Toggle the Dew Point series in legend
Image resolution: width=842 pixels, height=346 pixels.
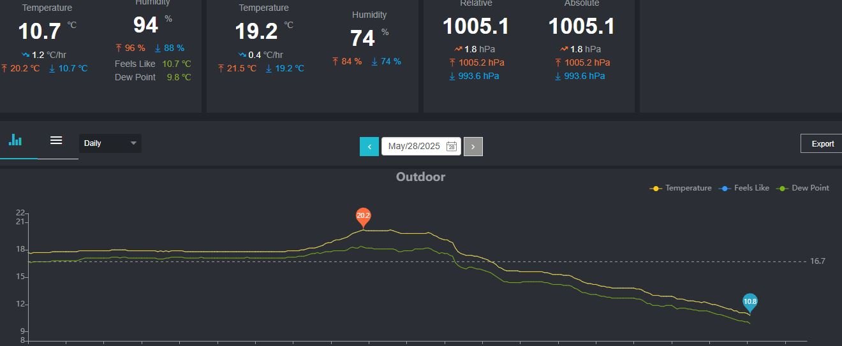click(x=802, y=188)
